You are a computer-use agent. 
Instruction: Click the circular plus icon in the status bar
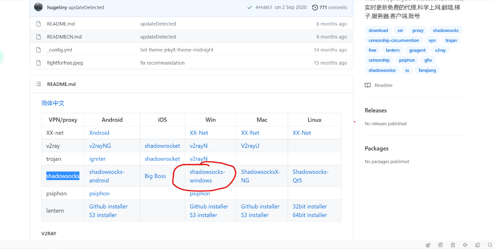[441, 245]
